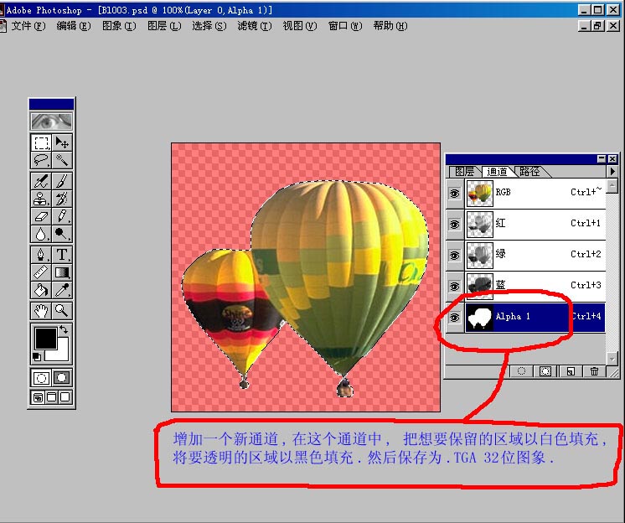Select the 红 channel thumbnail

(x=479, y=225)
